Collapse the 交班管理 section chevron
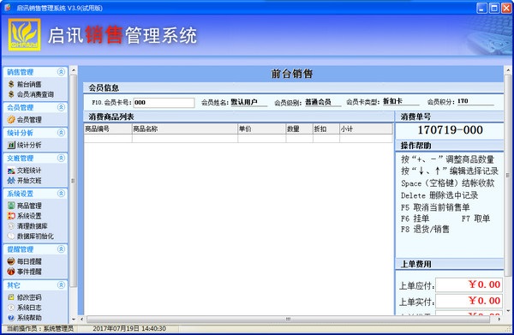The height and width of the screenshot is (335, 514). 62,158
